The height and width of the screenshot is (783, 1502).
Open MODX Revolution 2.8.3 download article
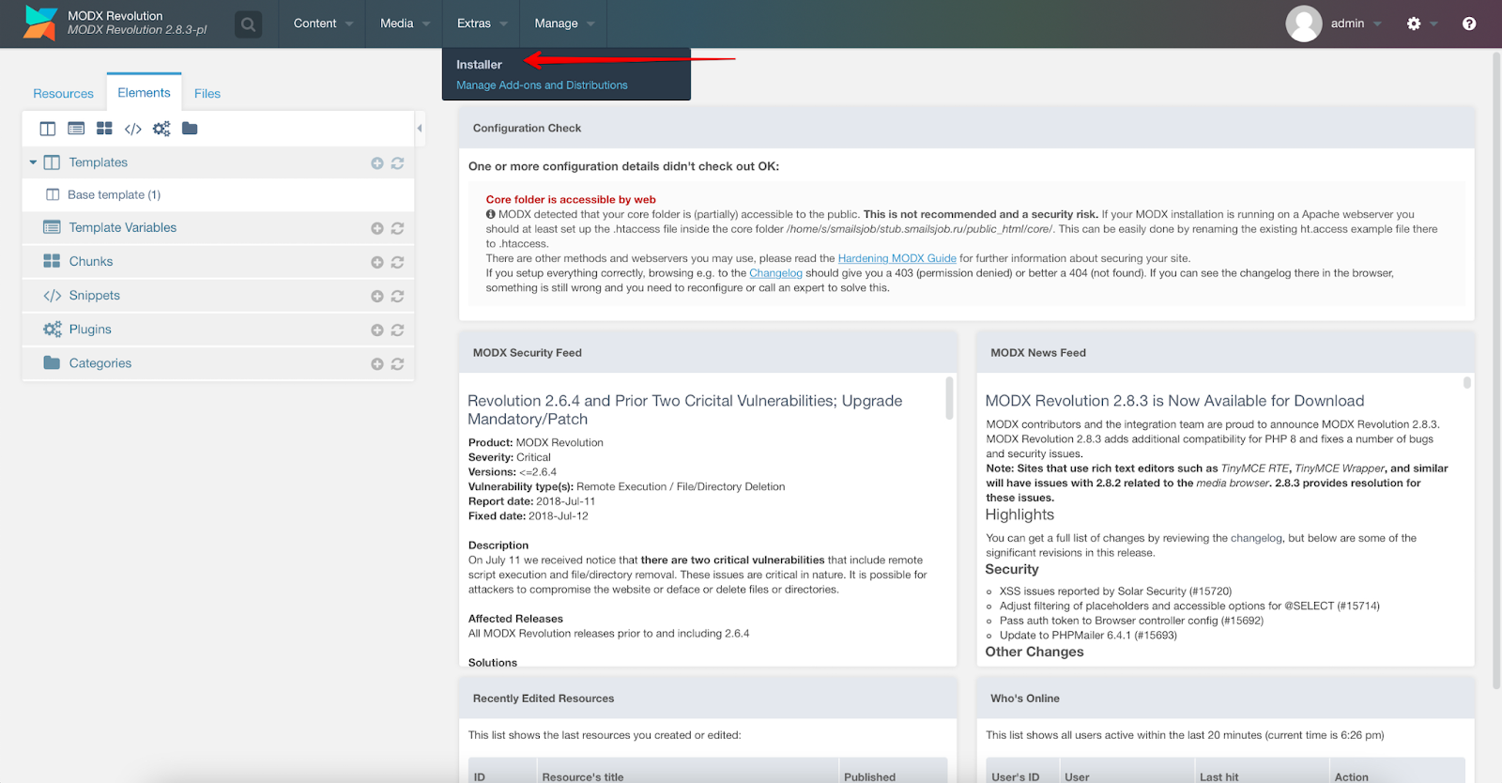click(x=1174, y=401)
